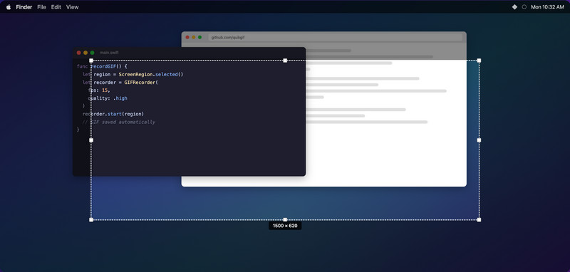Grab the bottom-left corner selection handle
570x272 pixels.
[x=91, y=220]
